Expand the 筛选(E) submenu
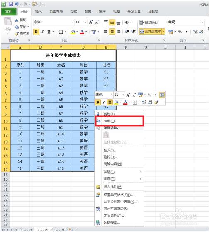210x232 pixels. point(140,172)
